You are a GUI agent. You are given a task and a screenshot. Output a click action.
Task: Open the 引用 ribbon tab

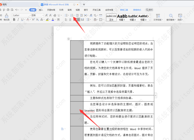[61, 10]
